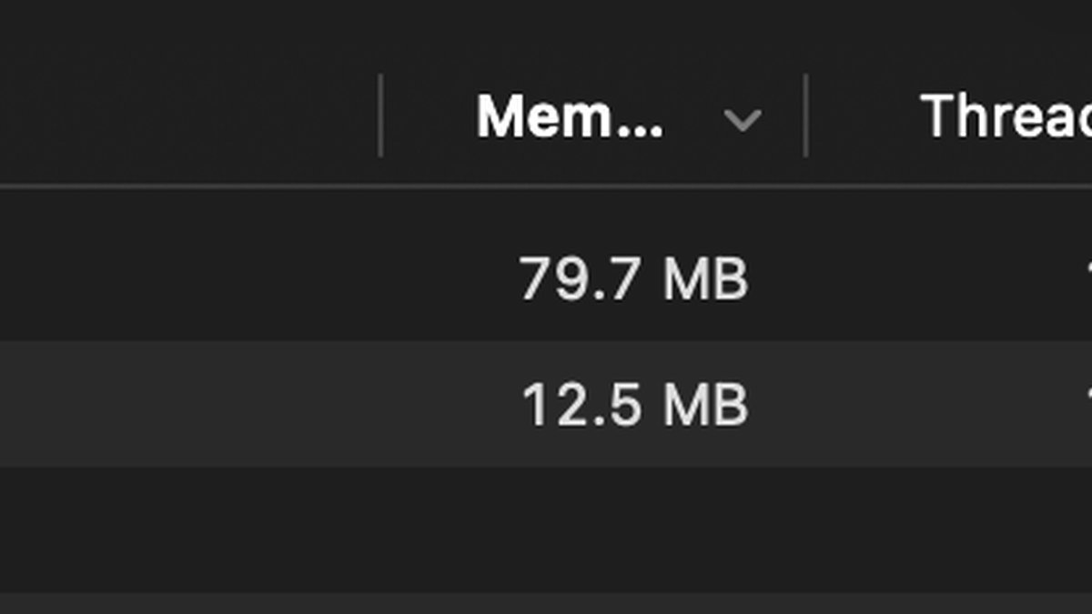
Task: Select the divider left of Memory column
Action: coord(380,116)
